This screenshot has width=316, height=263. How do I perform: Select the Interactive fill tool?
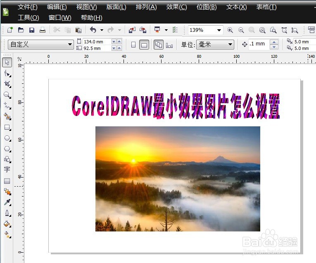[7, 234]
